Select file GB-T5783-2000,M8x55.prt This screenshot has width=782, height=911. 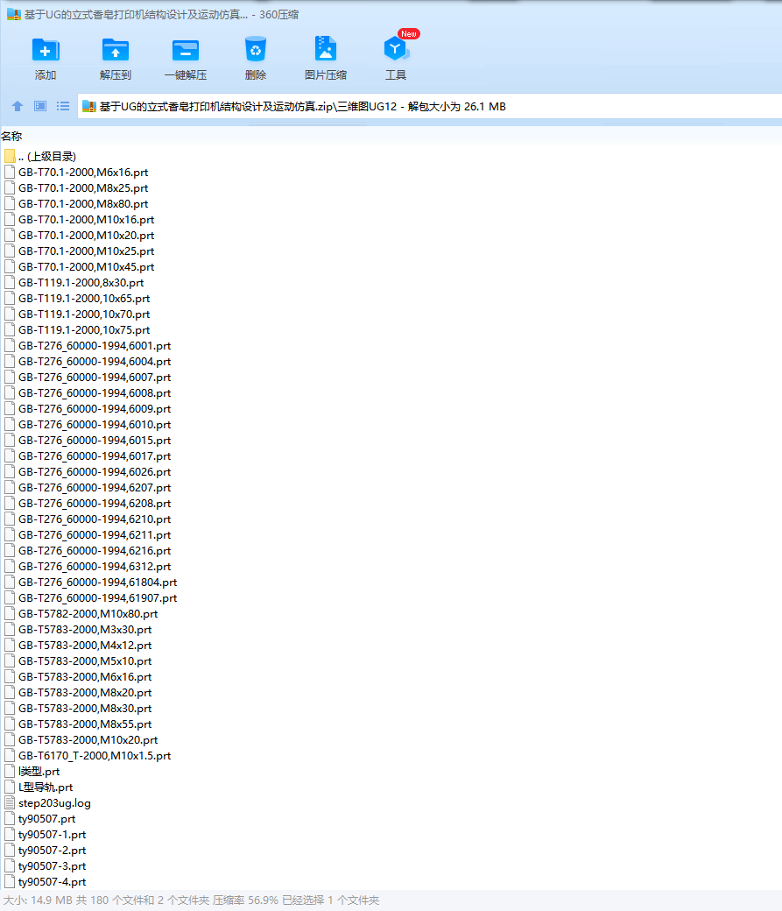(x=85, y=724)
